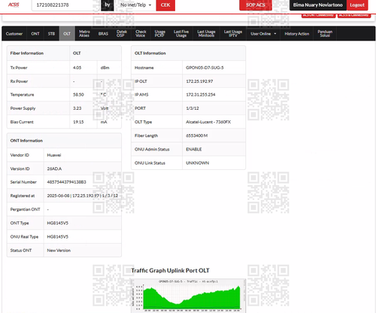Open the History Action tab
Viewport: 376px width, 313px height.
297,34
